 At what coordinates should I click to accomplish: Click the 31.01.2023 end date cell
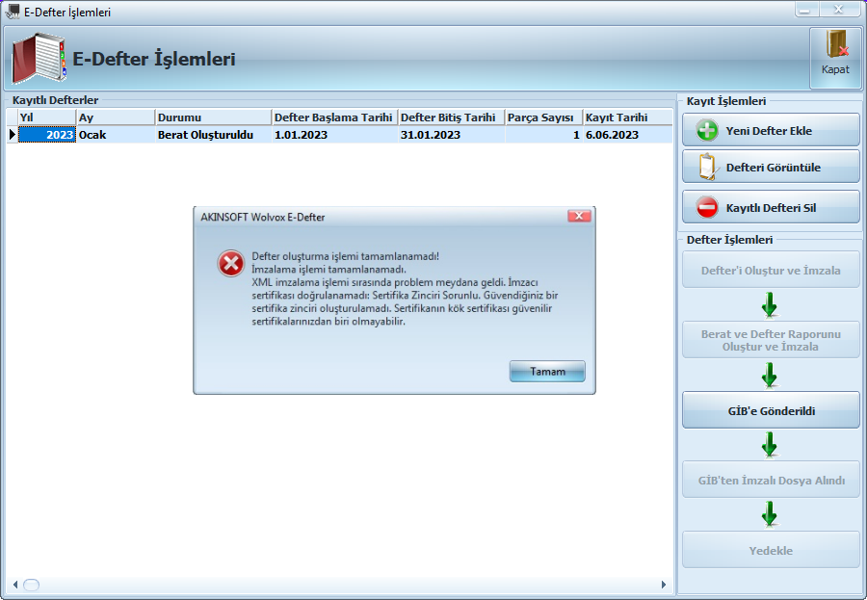tap(451, 135)
